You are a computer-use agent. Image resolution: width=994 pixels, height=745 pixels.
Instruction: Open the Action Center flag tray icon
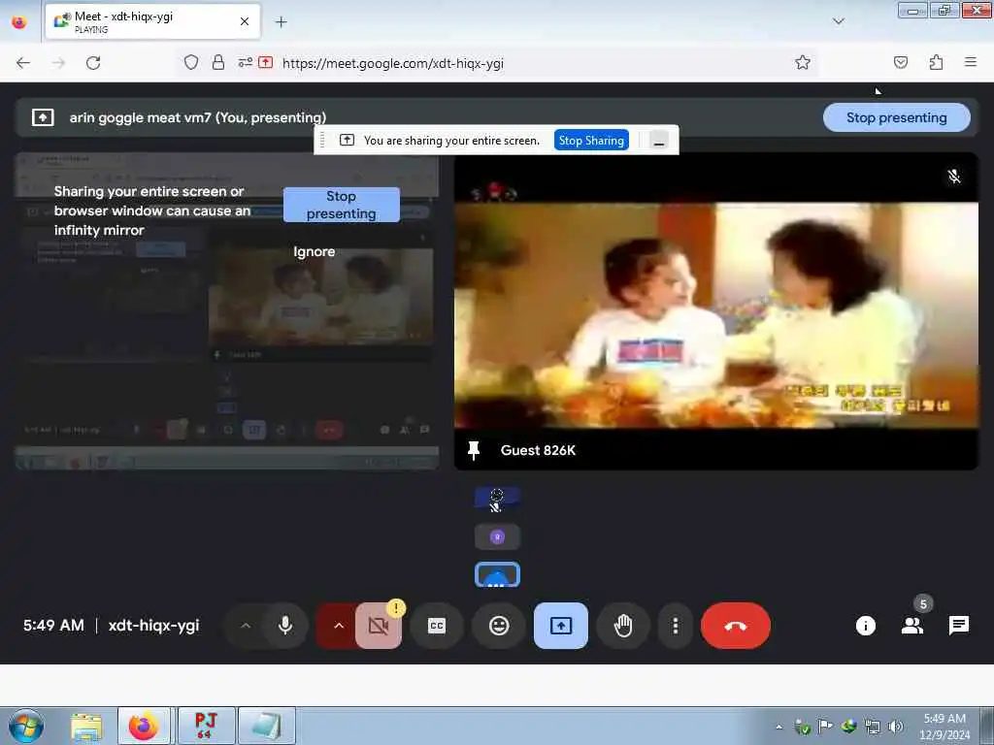click(x=825, y=727)
